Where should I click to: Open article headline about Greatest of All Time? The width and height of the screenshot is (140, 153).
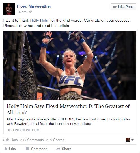click(x=68, y=109)
